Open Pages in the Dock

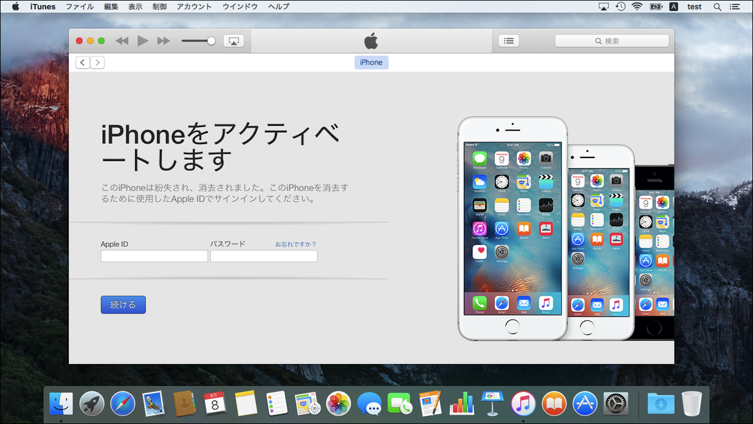click(x=431, y=403)
